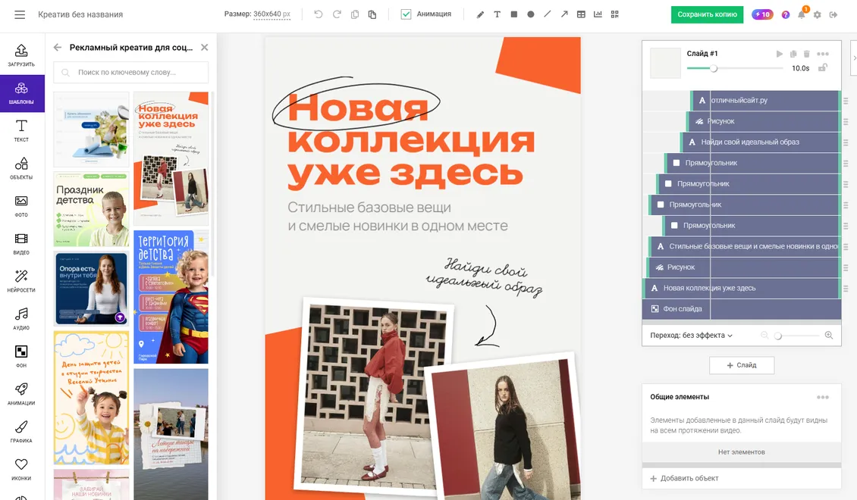Select the Новая коллекция уже здесь layer
Screen dimensions: 857x500
click(x=742, y=288)
